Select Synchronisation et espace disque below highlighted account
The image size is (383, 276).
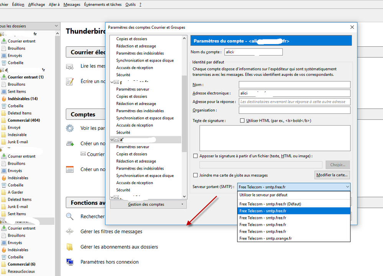[145, 176]
